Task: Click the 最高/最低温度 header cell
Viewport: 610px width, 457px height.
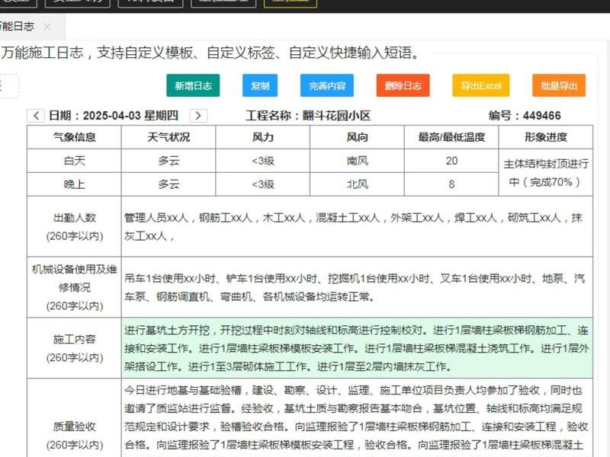Action: click(451, 137)
